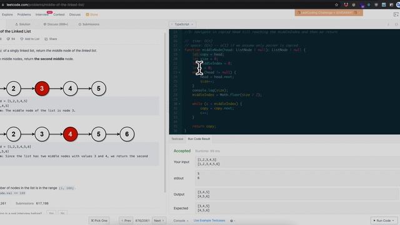Image resolution: width=400 pixels, height=225 pixels.
Task: Switch to the Solution tab
Action: (x=22, y=24)
